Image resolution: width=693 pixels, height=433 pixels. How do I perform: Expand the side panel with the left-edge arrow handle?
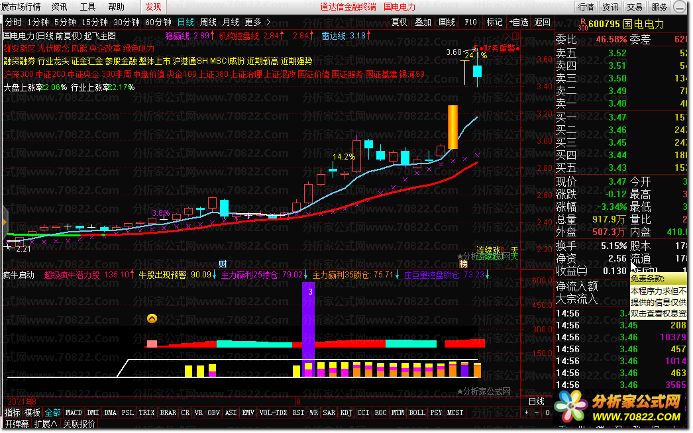pyautogui.click(x=5, y=221)
